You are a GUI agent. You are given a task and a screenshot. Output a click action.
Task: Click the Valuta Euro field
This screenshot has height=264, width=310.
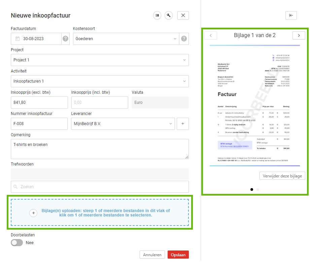coord(160,102)
